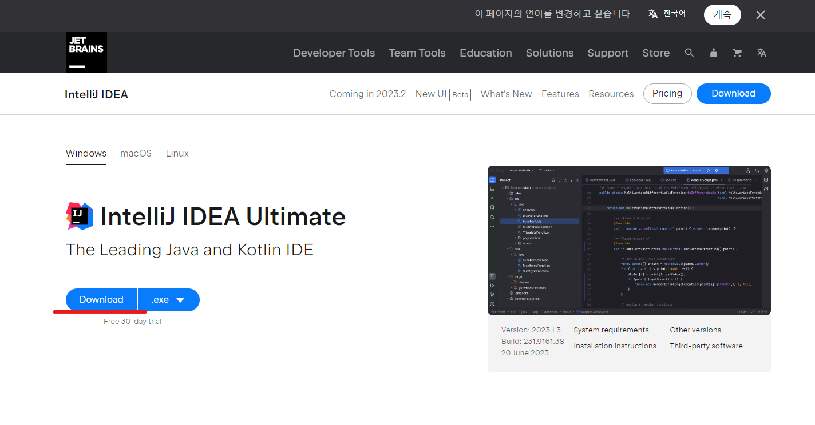Close the language change banner

click(x=761, y=15)
